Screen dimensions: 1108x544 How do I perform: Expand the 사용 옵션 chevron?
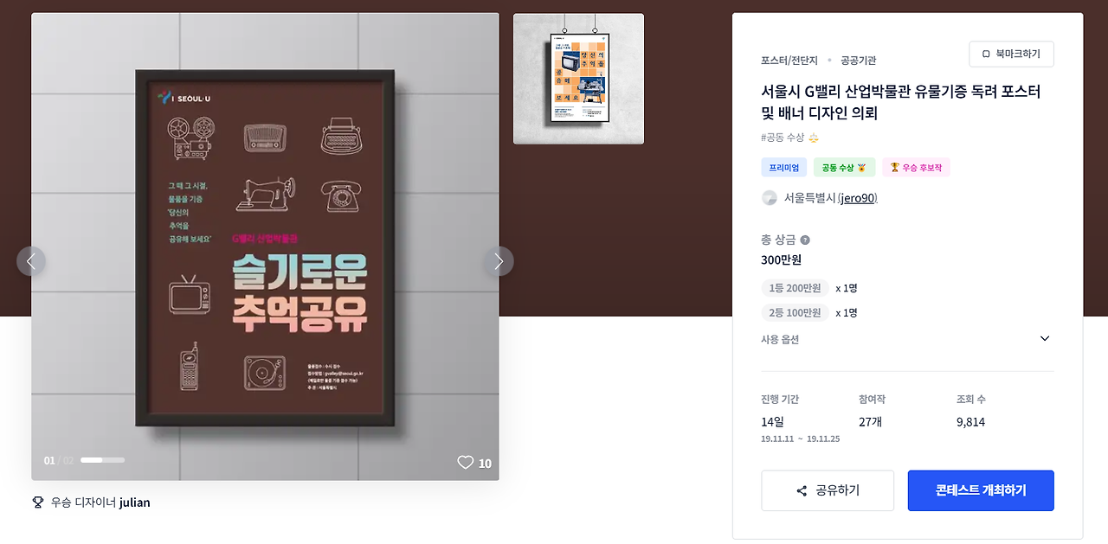tap(1045, 339)
